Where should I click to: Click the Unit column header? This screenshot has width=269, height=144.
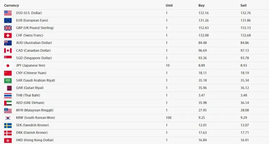pos(169,6)
